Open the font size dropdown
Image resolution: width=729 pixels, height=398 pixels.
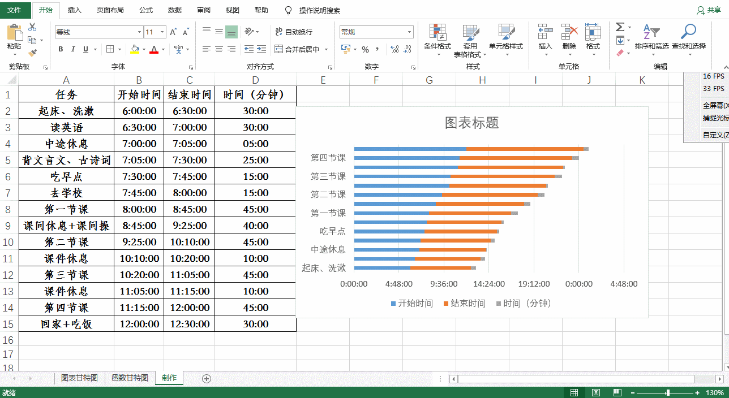[x=162, y=32]
